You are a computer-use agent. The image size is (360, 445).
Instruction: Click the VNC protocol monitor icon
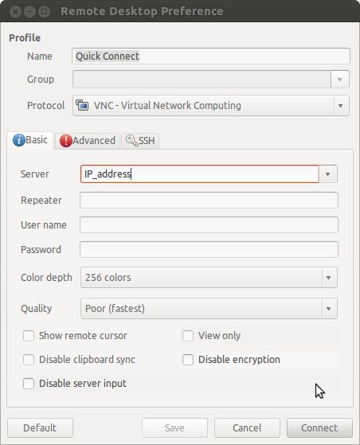pyautogui.click(x=82, y=105)
